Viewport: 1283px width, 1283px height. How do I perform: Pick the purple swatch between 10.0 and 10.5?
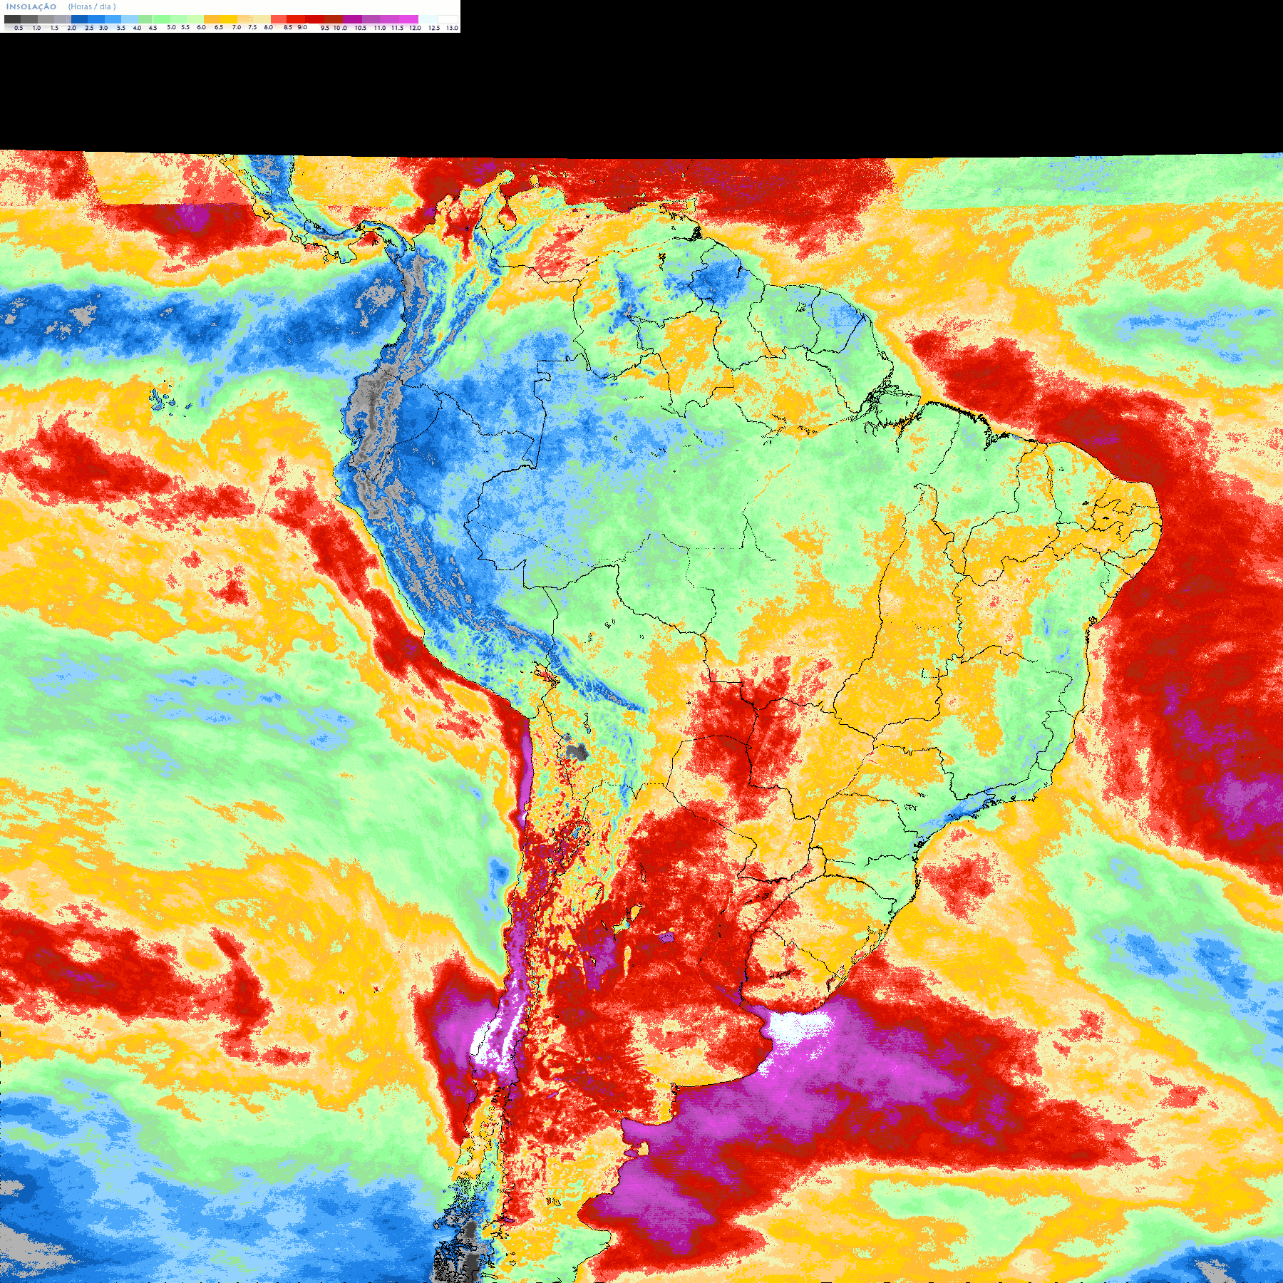[352, 19]
